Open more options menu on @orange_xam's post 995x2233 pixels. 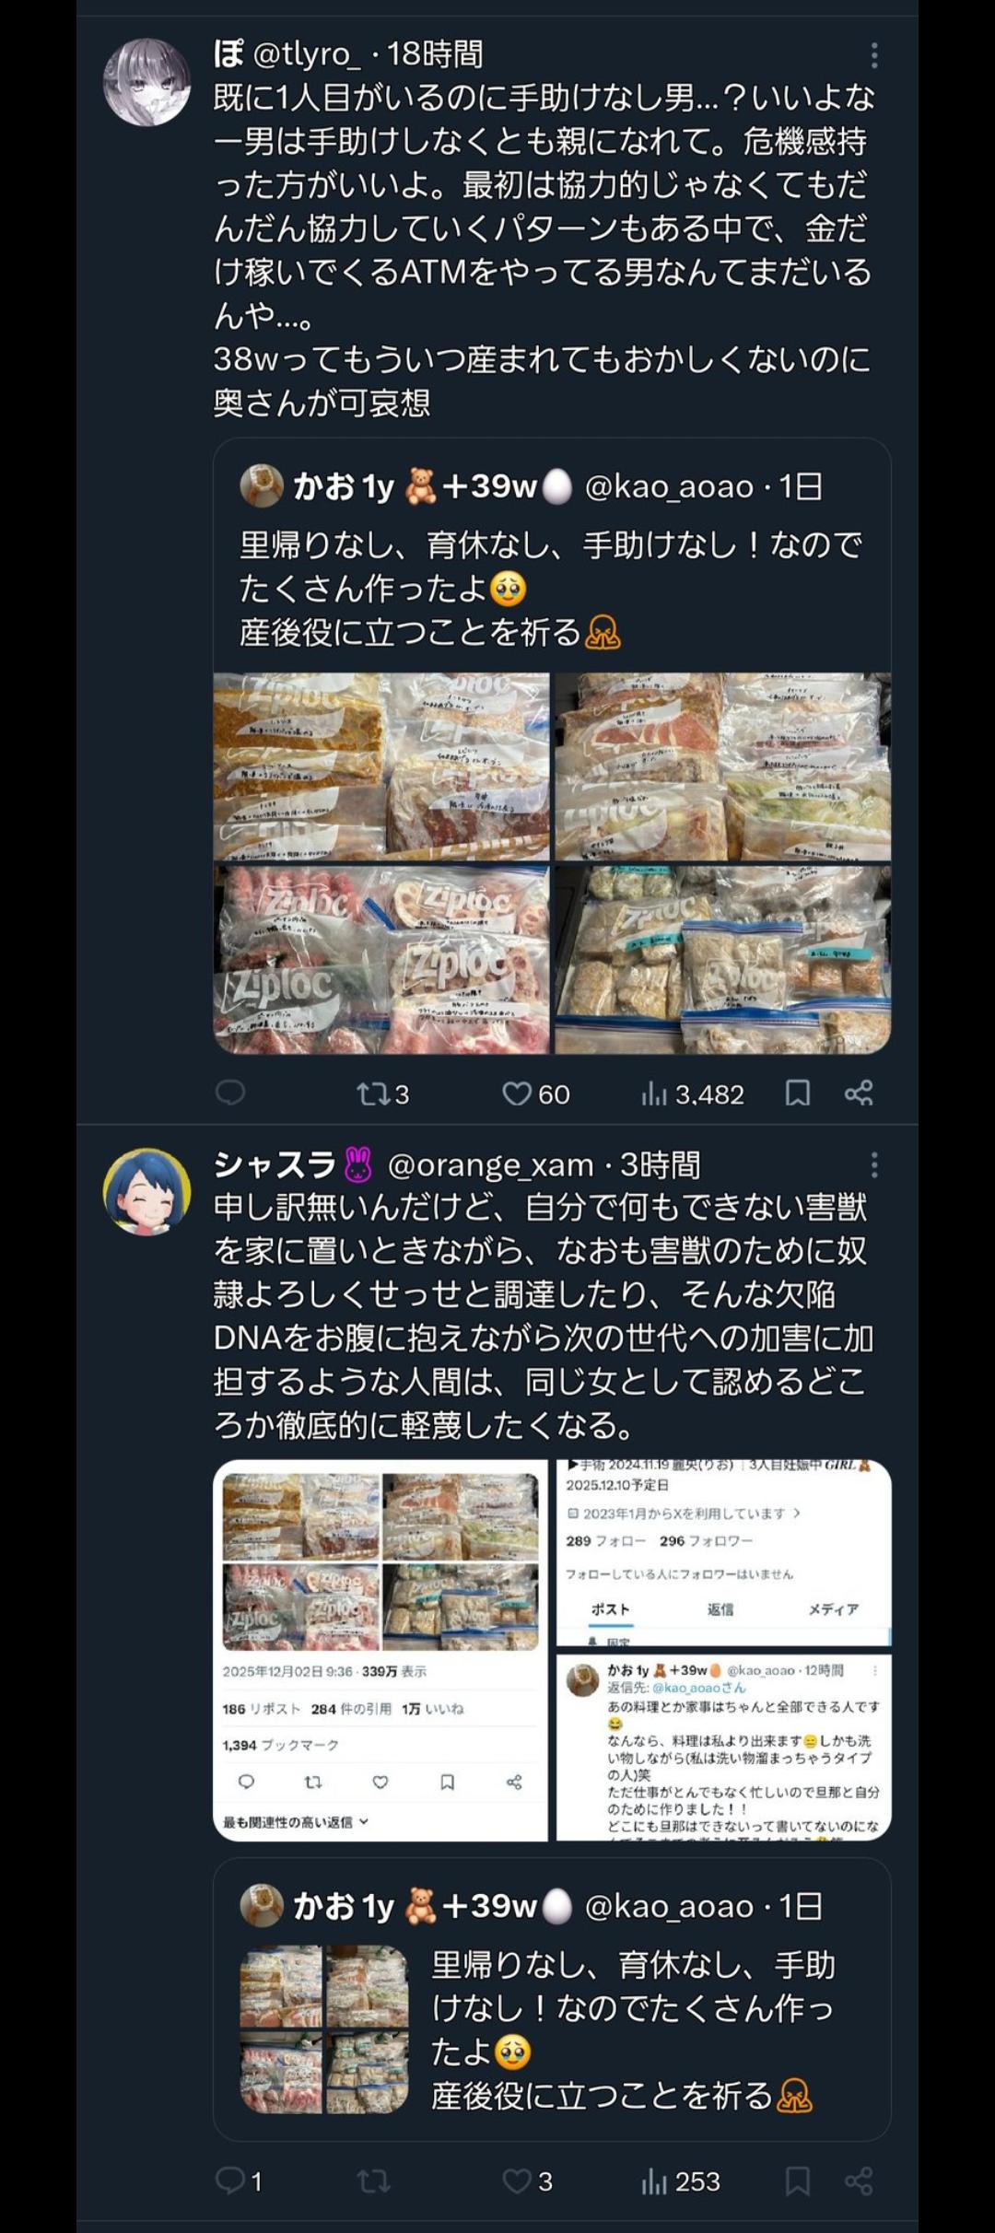(873, 1165)
